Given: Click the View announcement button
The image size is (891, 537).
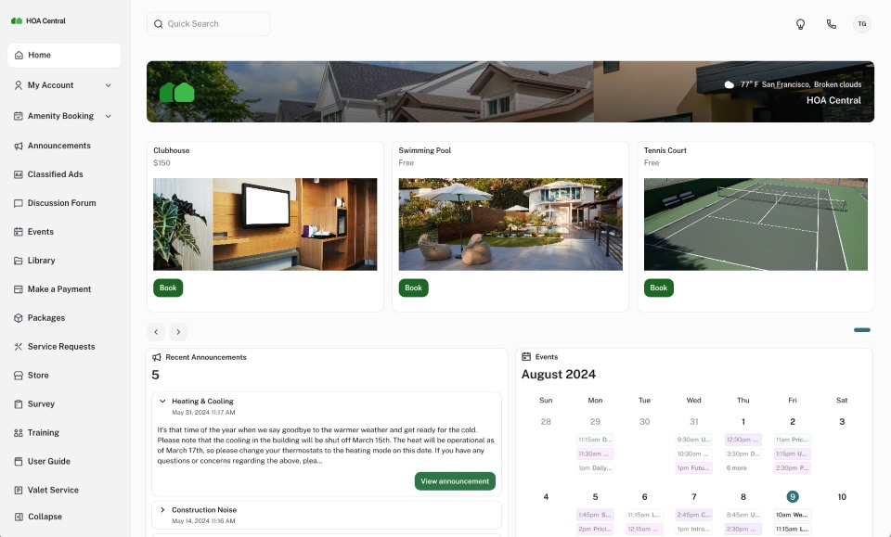Looking at the screenshot, I should pos(455,480).
